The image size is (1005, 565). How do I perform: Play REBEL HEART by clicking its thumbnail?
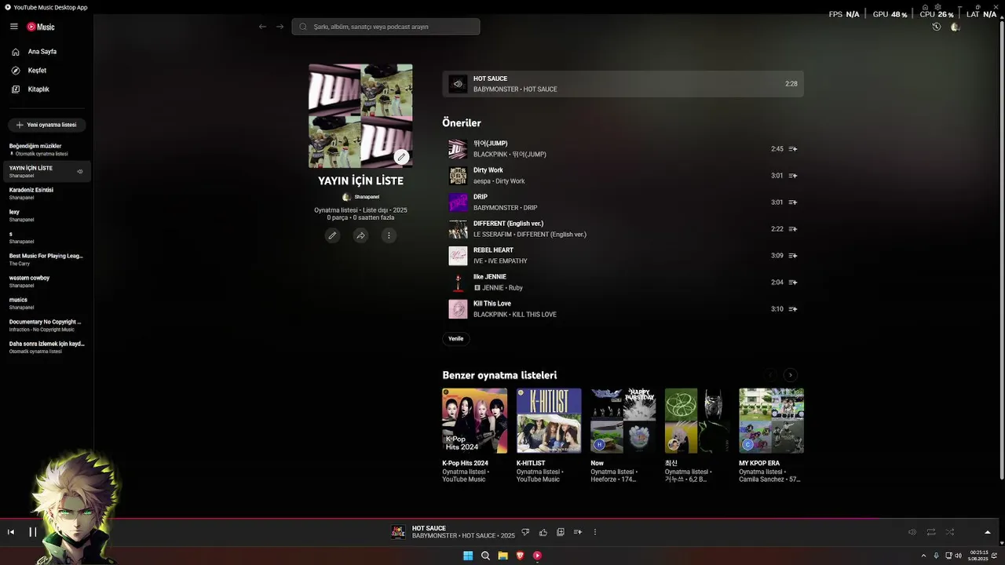(x=458, y=256)
